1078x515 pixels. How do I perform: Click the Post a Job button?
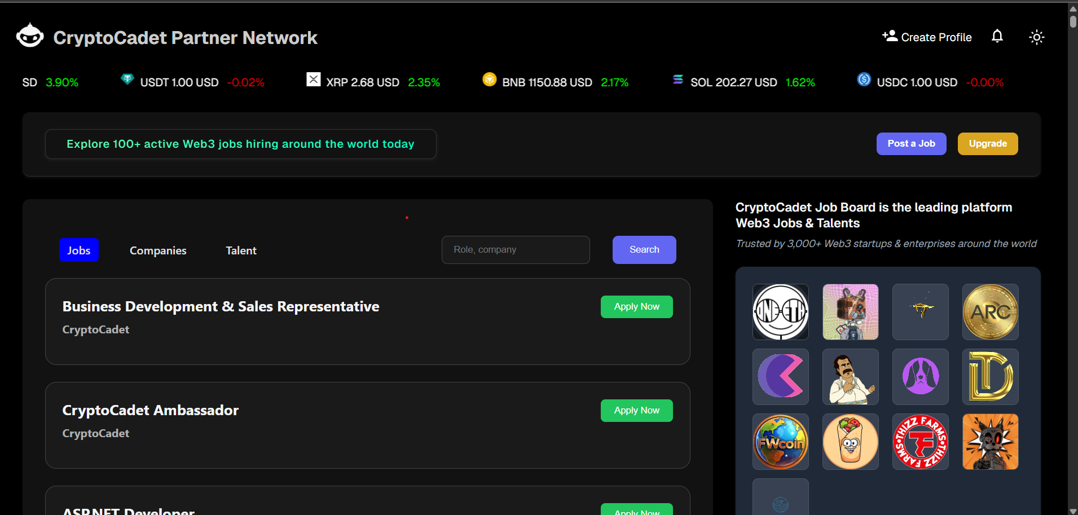coord(911,144)
